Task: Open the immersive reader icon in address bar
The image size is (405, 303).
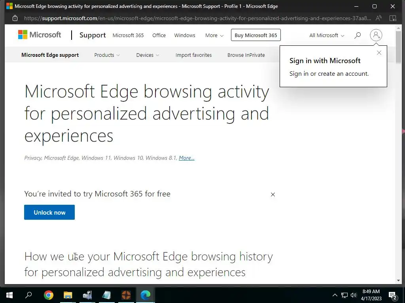Action: (393, 18)
